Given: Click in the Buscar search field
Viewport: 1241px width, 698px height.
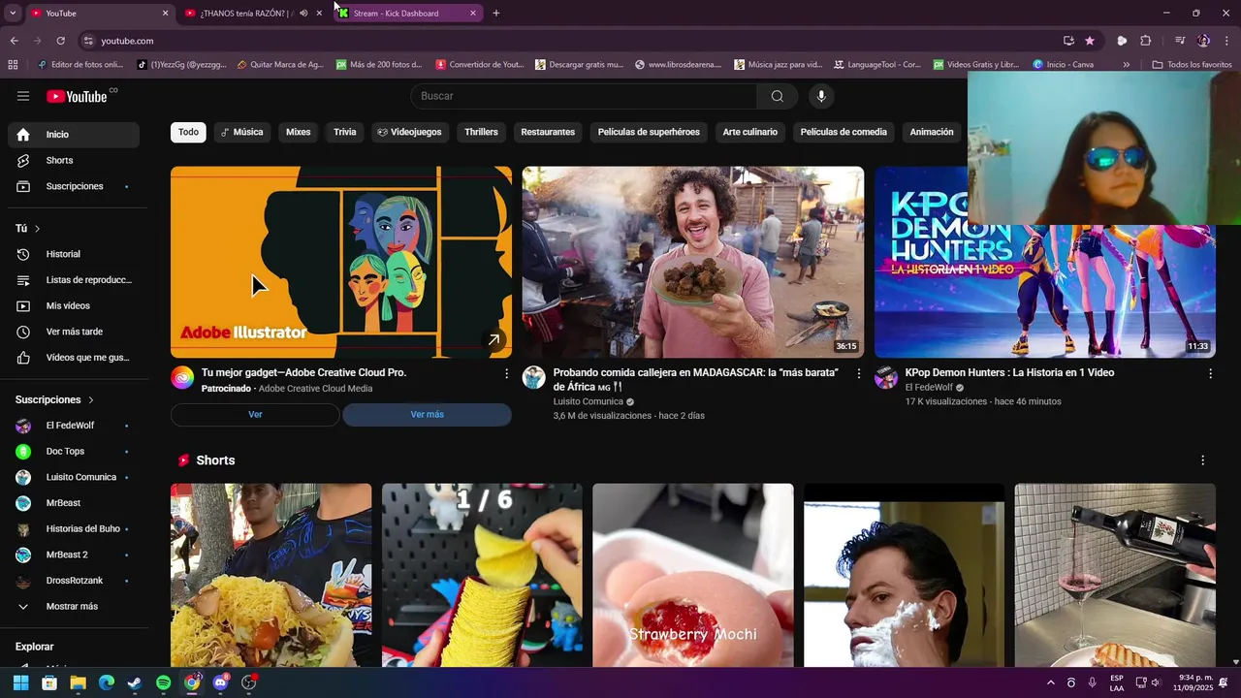Looking at the screenshot, I should tap(584, 96).
